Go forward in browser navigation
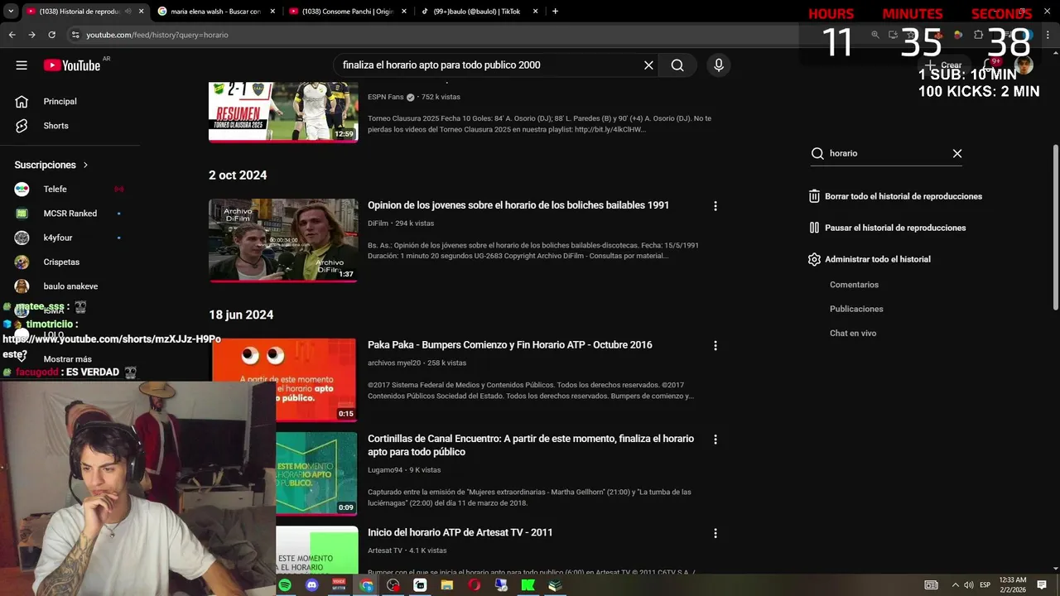1060x596 pixels. click(31, 35)
